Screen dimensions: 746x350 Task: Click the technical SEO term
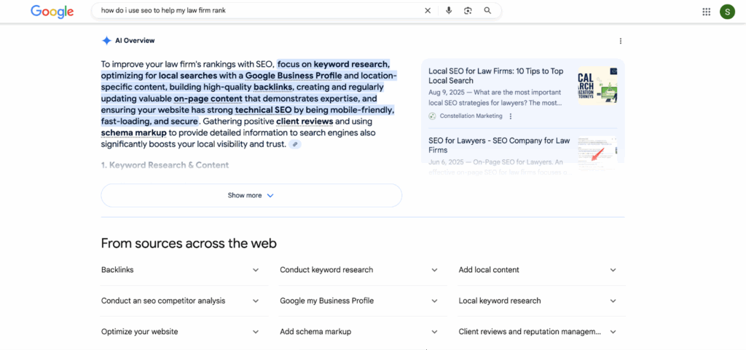point(263,110)
